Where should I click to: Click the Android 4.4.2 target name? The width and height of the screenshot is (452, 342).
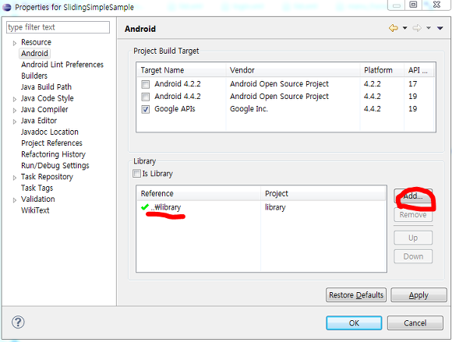[178, 97]
